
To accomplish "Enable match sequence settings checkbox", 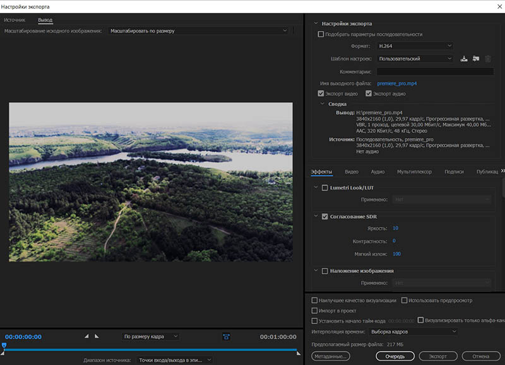I will [321, 34].
